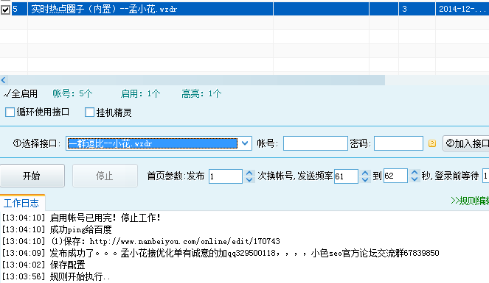Image resolution: width=489 pixels, height=283 pixels.
Task: Click the 一群逗比--小花.wzdr combo box text
Action: [x=152, y=143]
